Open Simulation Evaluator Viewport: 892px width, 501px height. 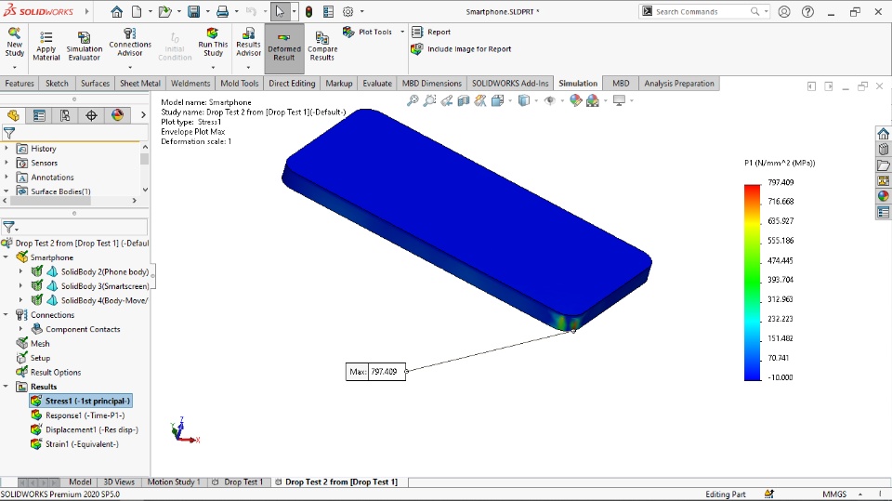pyautogui.click(x=85, y=46)
